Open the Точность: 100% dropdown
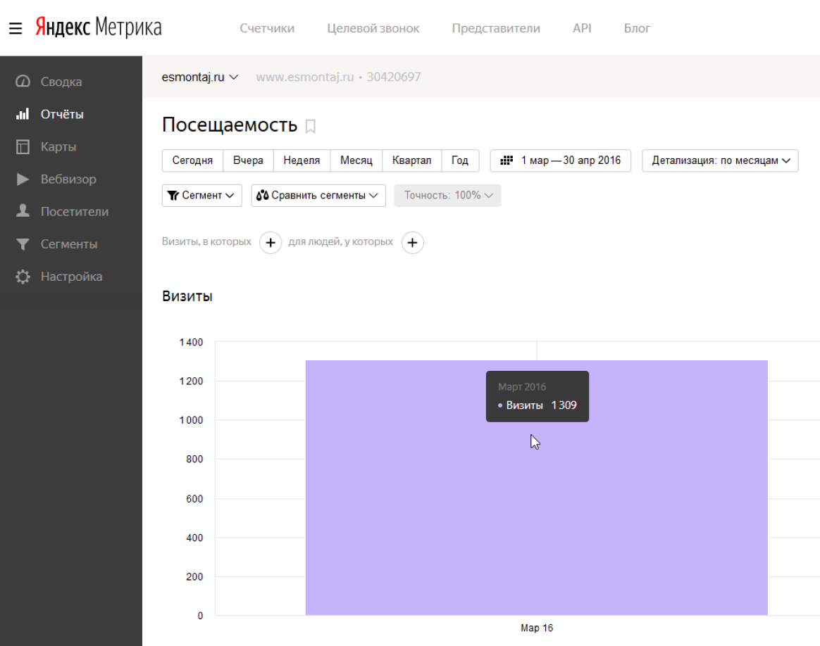Viewport: 820px width, 646px height. pos(447,196)
